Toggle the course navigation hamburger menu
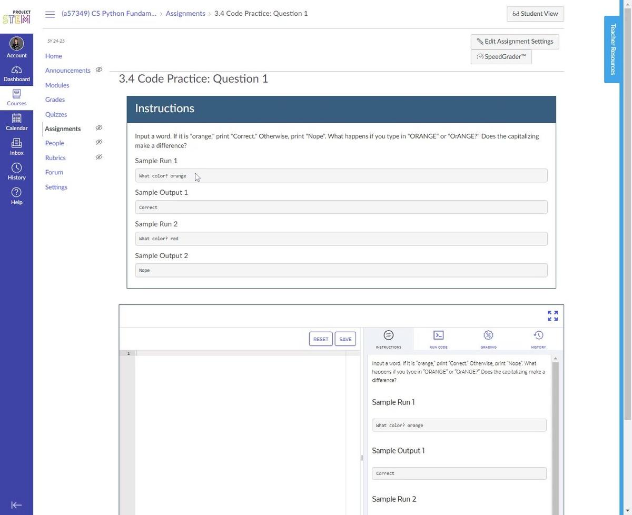 [x=50, y=14]
